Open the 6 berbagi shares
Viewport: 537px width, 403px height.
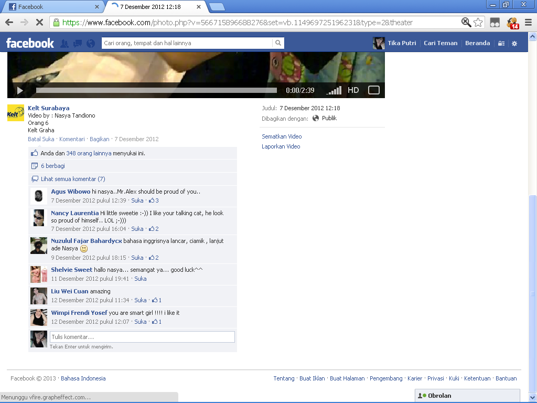tap(53, 166)
